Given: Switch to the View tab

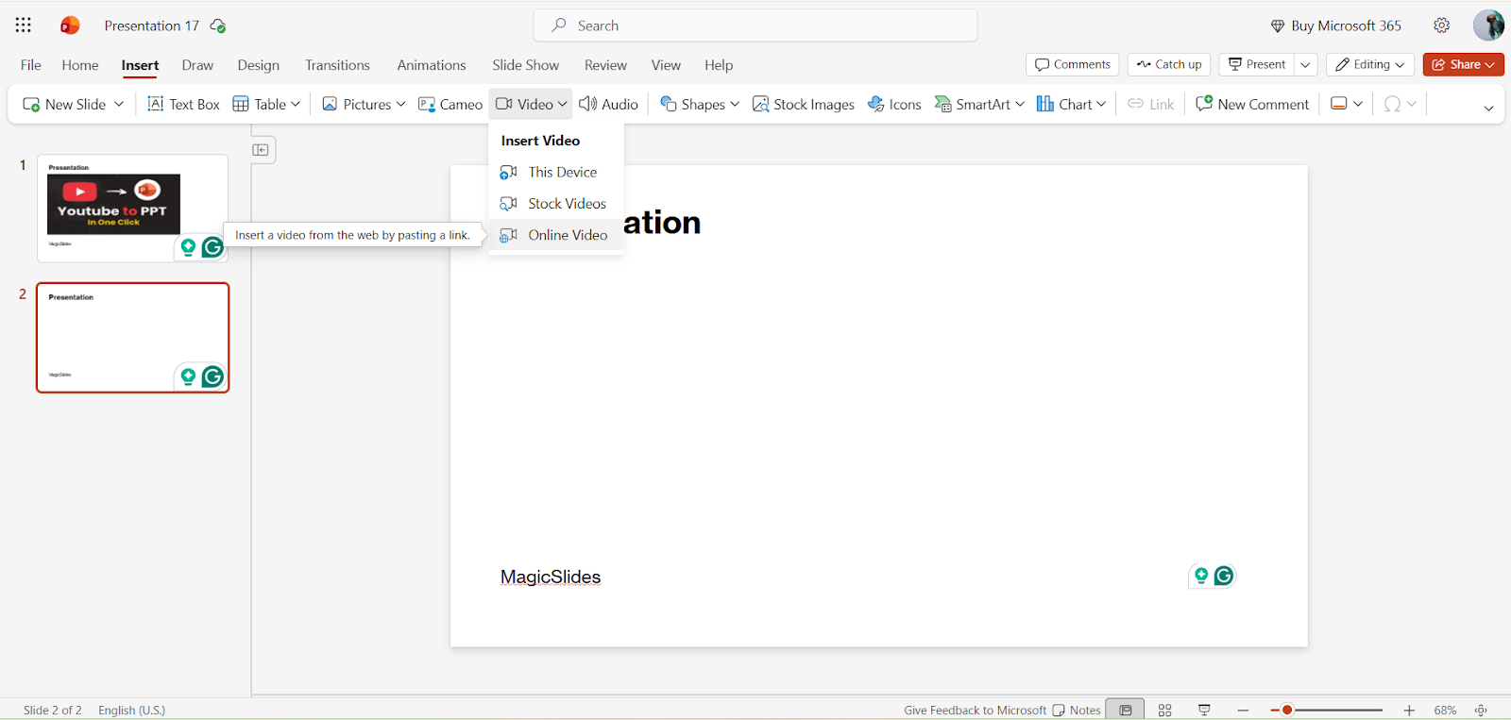Looking at the screenshot, I should tap(666, 65).
